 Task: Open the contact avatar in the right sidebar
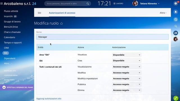(175, 39)
